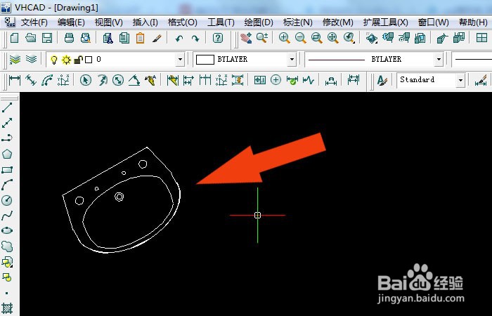Open the 帮助(H) menu

point(473,22)
